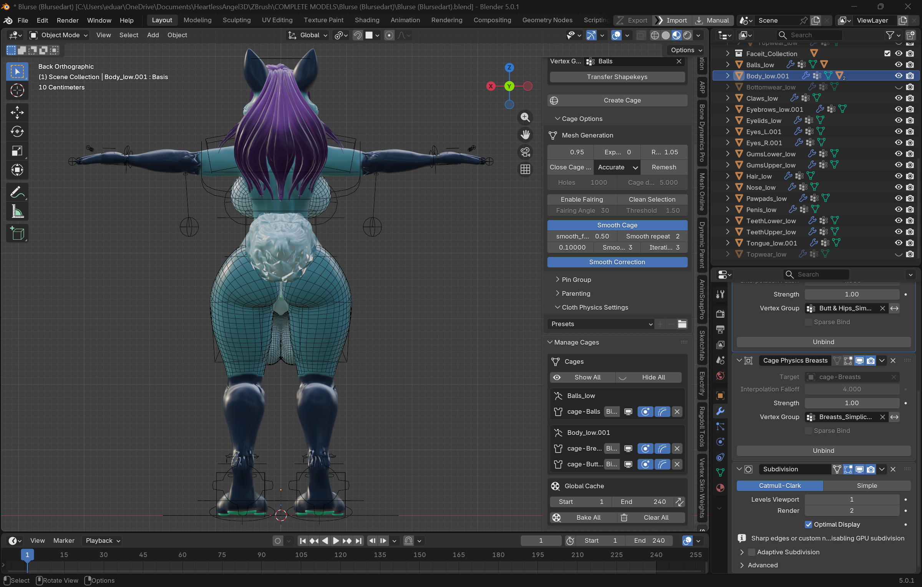Screen dimensions: 922x587
Task: Click the pan view hand icon
Action: click(525, 134)
